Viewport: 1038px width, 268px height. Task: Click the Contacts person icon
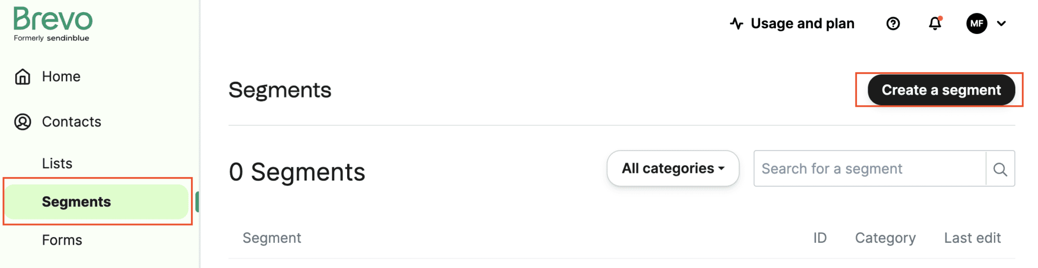click(x=23, y=122)
